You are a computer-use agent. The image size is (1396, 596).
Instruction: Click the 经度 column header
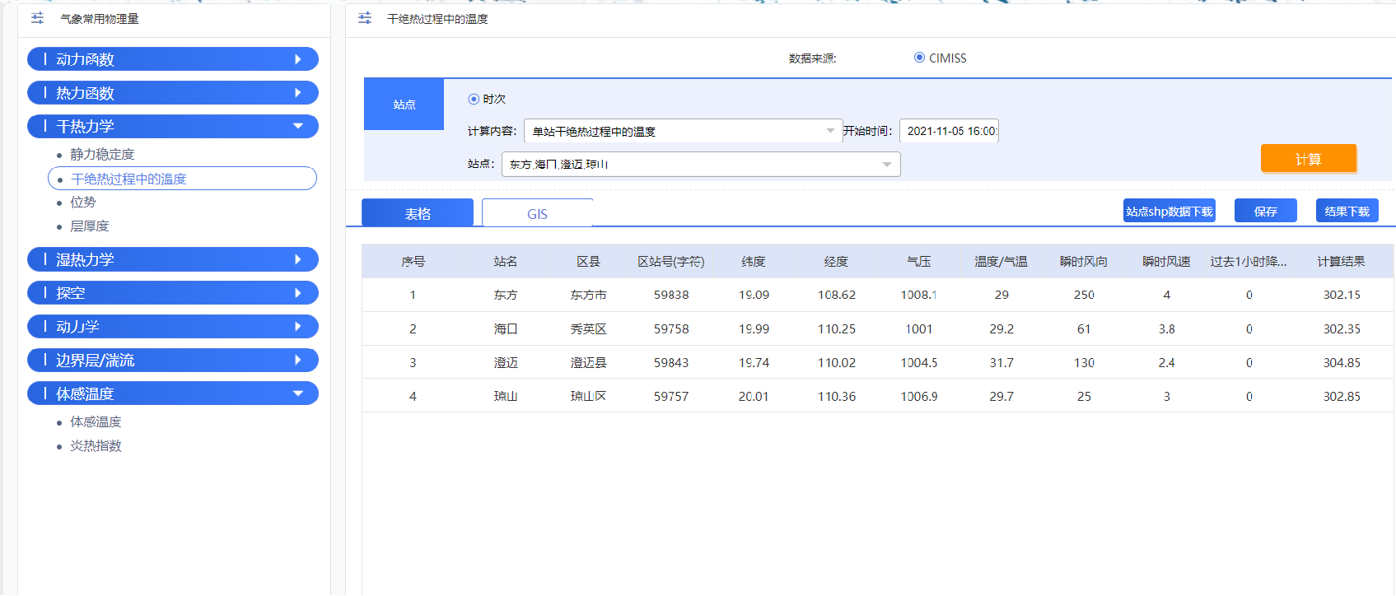pyautogui.click(x=836, y=261)
